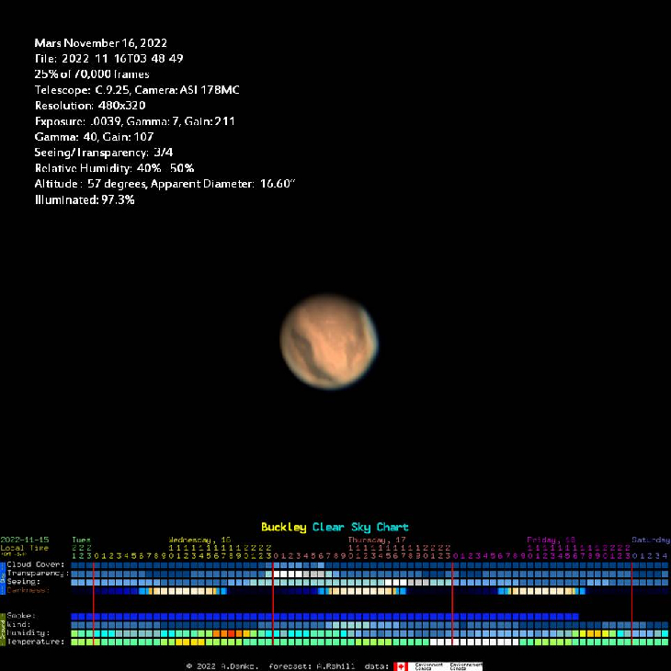Click the orange Humidity blocks on Wednesday

pos(231,633)
